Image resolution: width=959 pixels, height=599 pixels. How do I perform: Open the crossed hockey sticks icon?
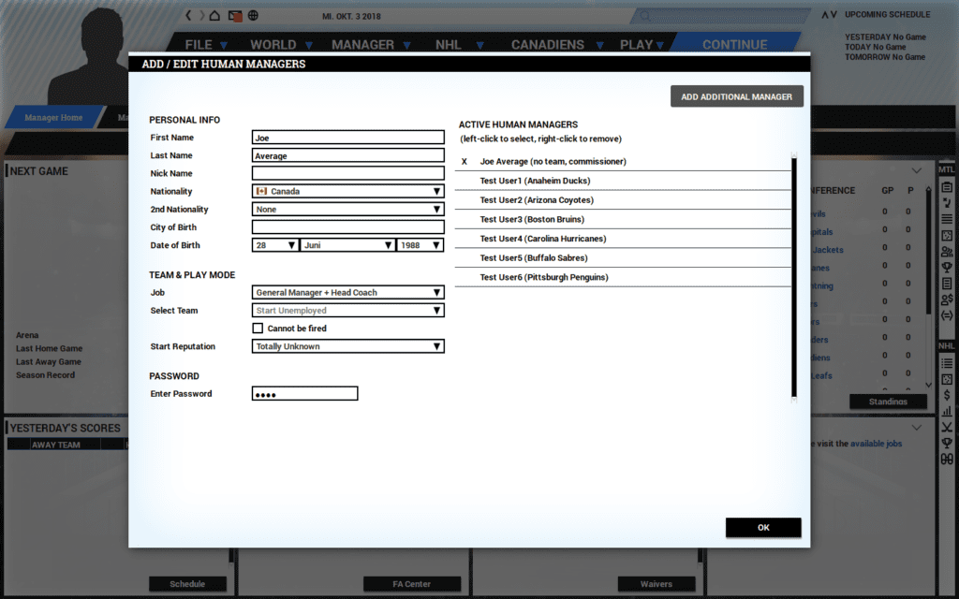tap(947, 427)
